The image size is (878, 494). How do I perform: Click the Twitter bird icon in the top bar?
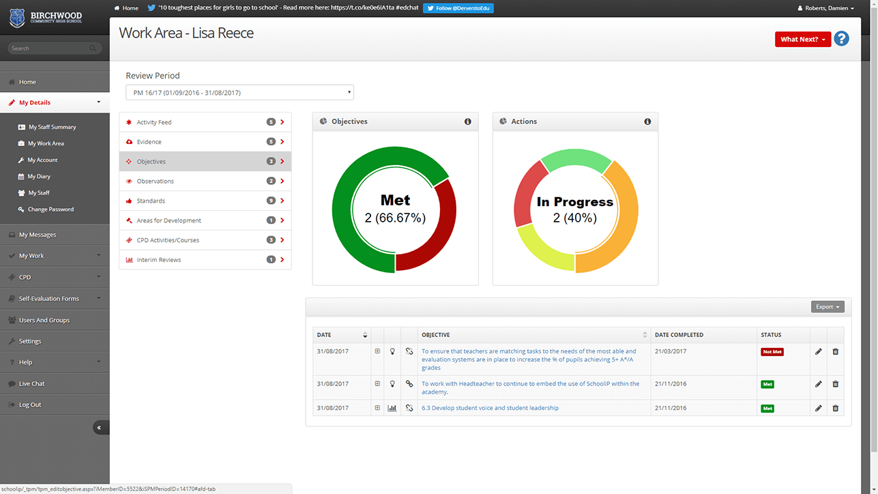tap(151, 8)
